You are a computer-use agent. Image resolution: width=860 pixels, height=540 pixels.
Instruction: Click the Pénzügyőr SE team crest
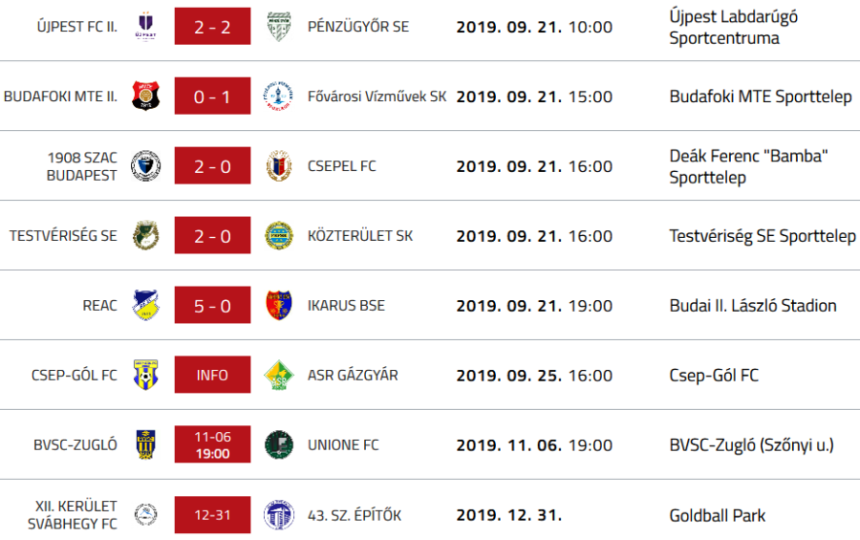click(x=278, y=27)
